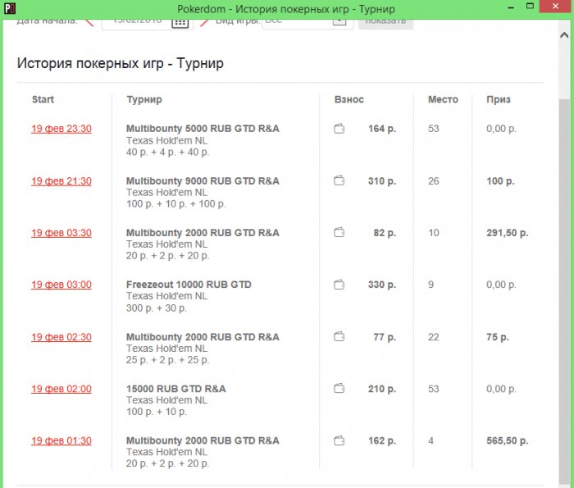The image size is (574, 488).
Task: Open the 19 фев 03:30 tournament link
Action: pyautogui.click(x=61, y=233)
